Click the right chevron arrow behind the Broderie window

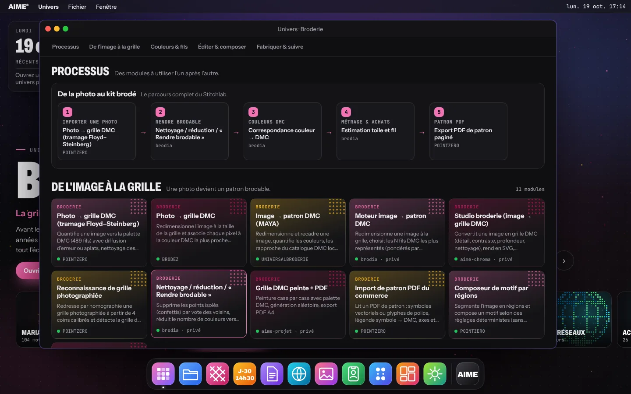[564, 261]
